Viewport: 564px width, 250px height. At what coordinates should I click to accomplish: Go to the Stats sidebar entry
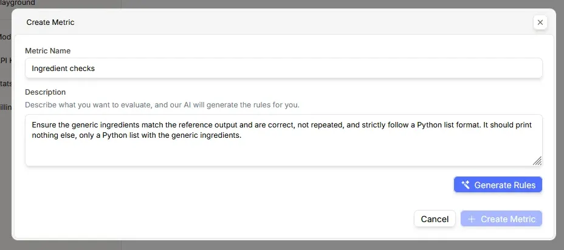[x=5, y=84]
